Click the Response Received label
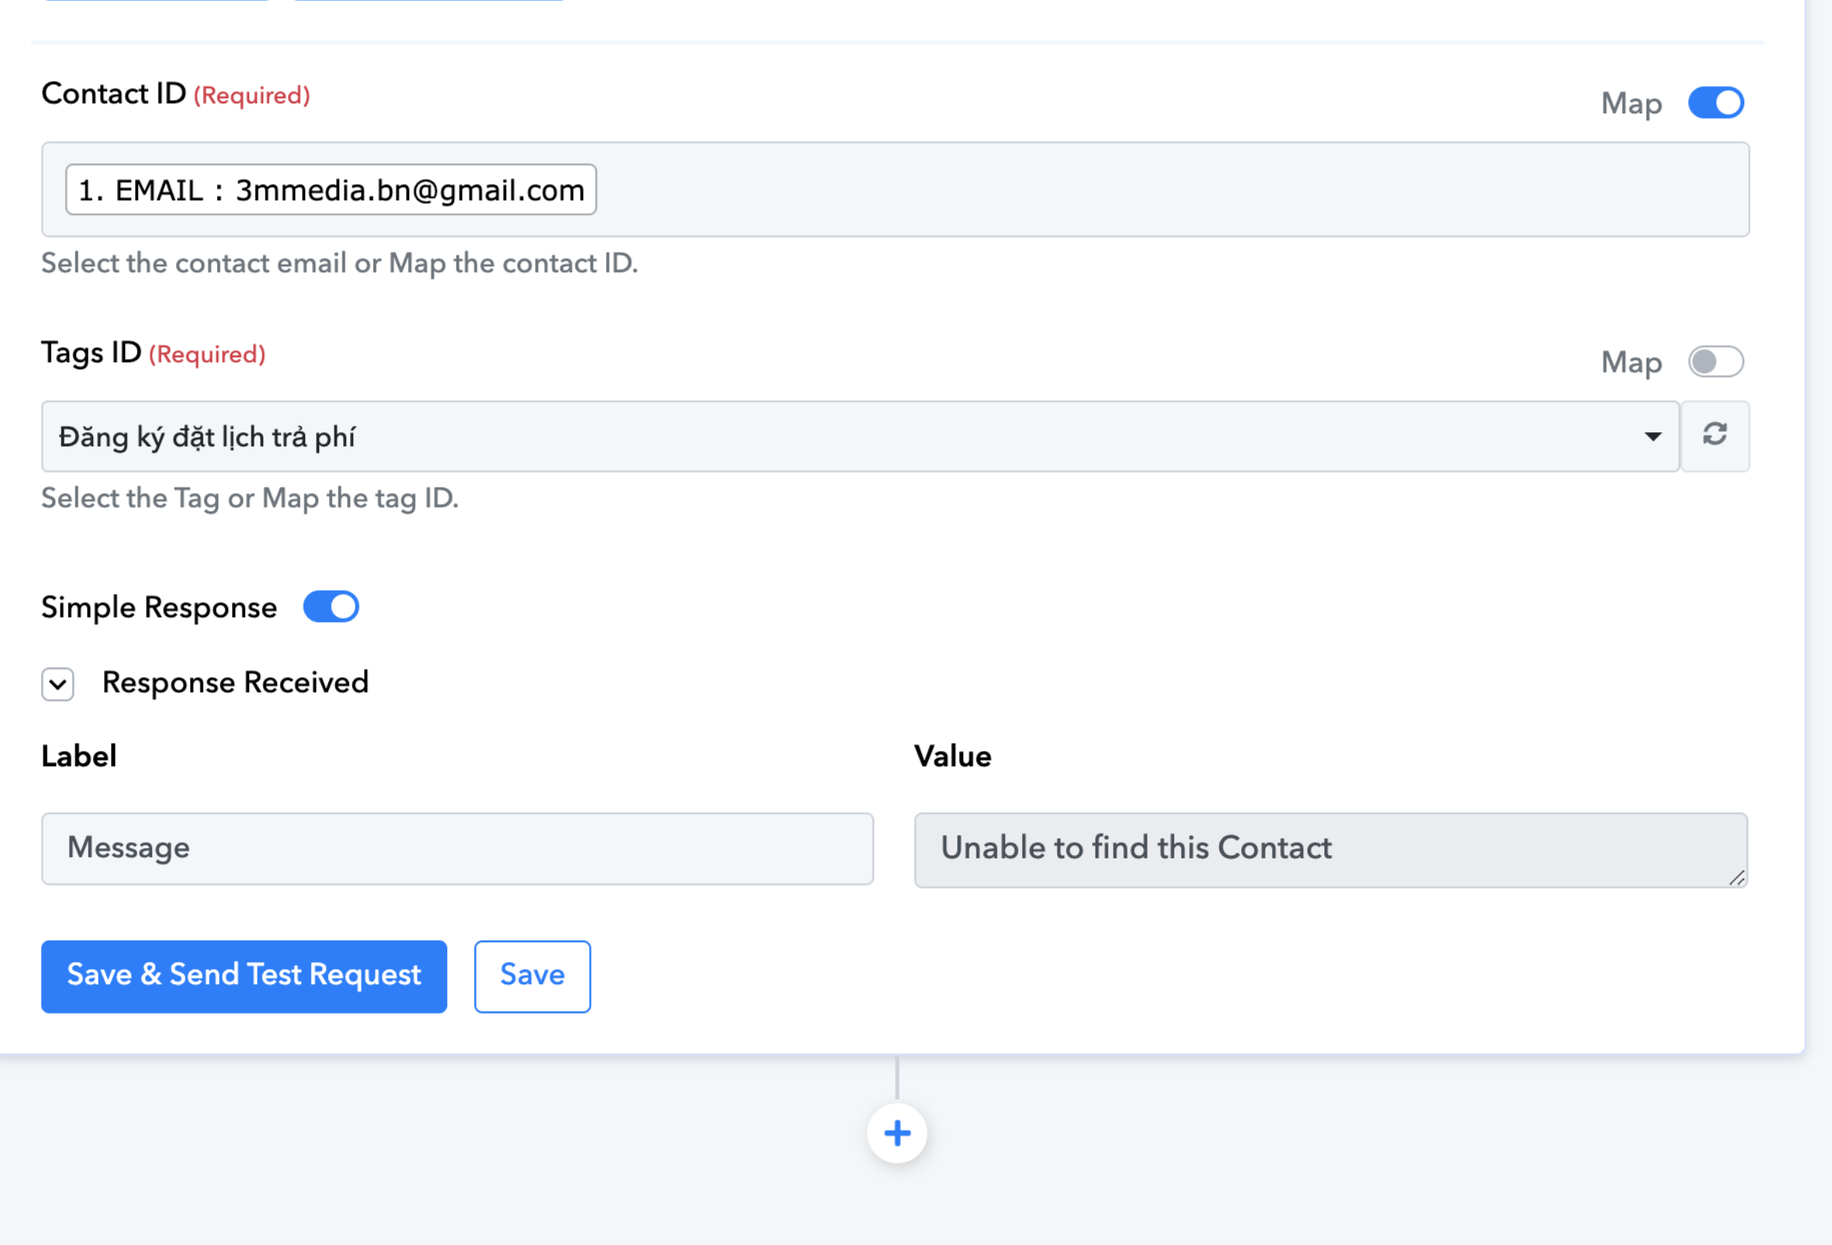 click(235, 682)
